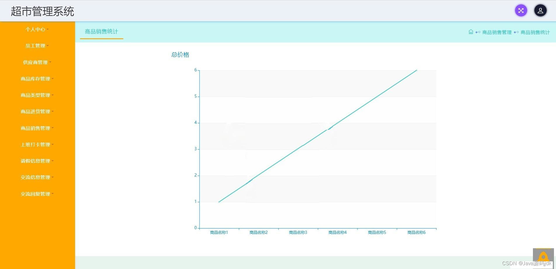Click the chart data point for 商品名称1
556x269 pixels.
219,202
